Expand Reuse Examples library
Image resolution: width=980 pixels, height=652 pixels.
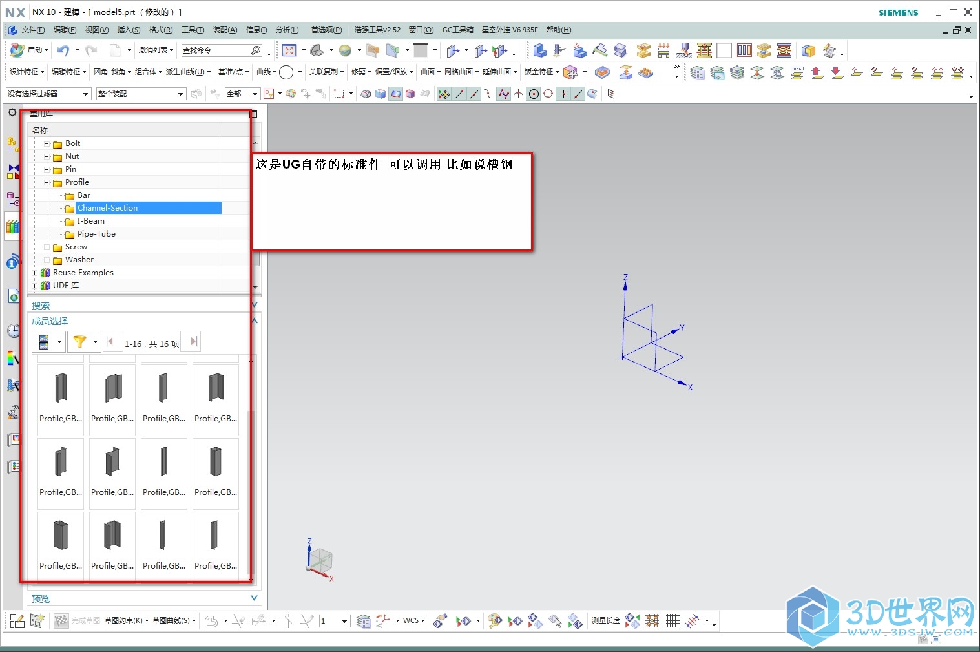click(35, 273)
